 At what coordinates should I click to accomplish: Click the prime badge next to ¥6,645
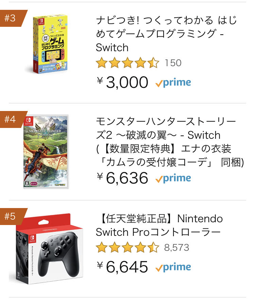(x=173, y=267)
